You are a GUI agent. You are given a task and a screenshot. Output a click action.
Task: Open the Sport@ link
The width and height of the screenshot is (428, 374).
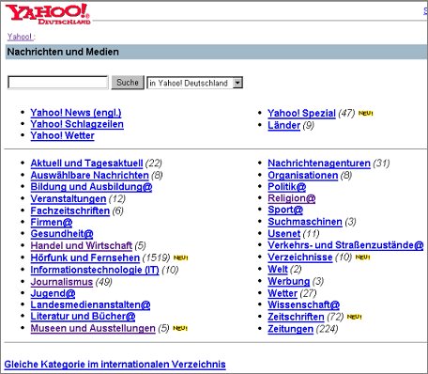click(285, 210)
